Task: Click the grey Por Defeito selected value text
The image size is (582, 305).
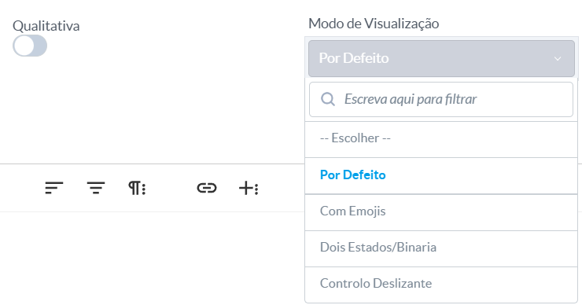Action: [354, 58]
